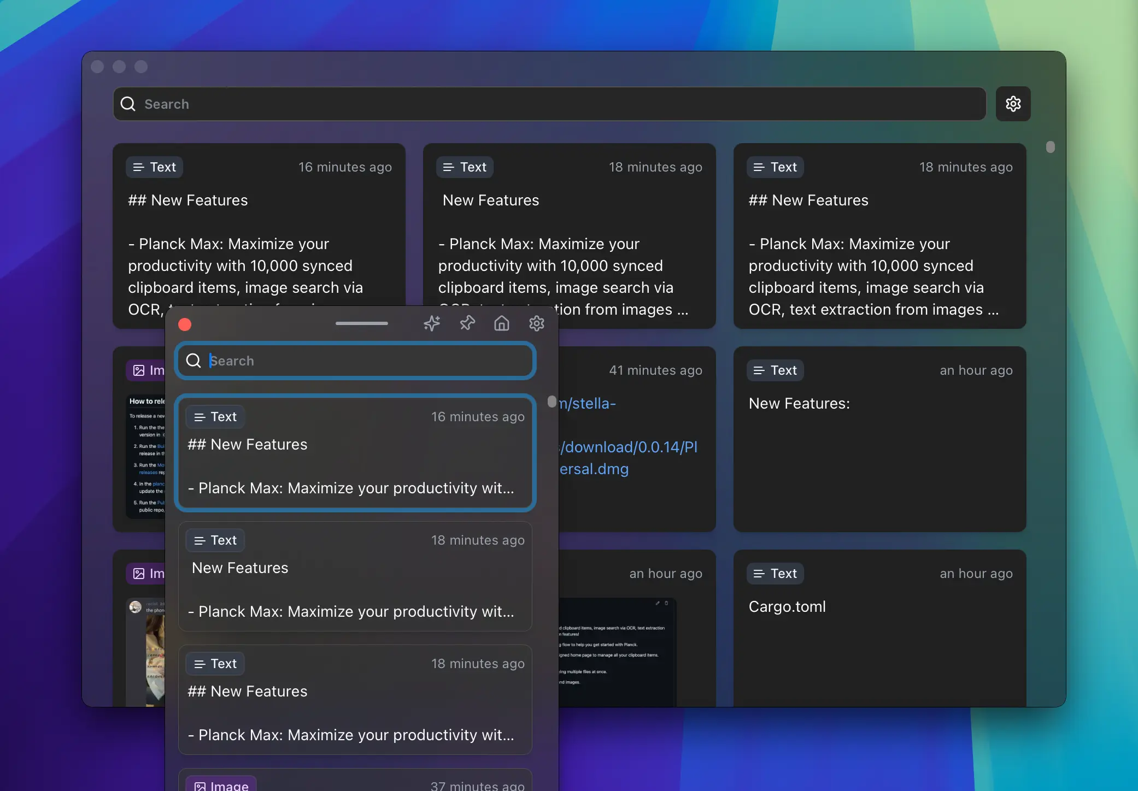Open the home view with the house icon

501,323
